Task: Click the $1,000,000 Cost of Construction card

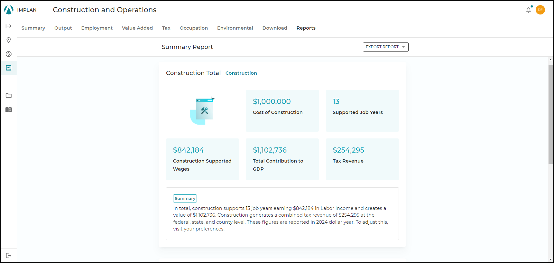Action: pyautogui.click(x=282, y=111)
